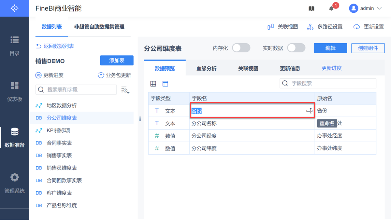
Task: Click the 编辑 button
Action: (x=330, y=48)
